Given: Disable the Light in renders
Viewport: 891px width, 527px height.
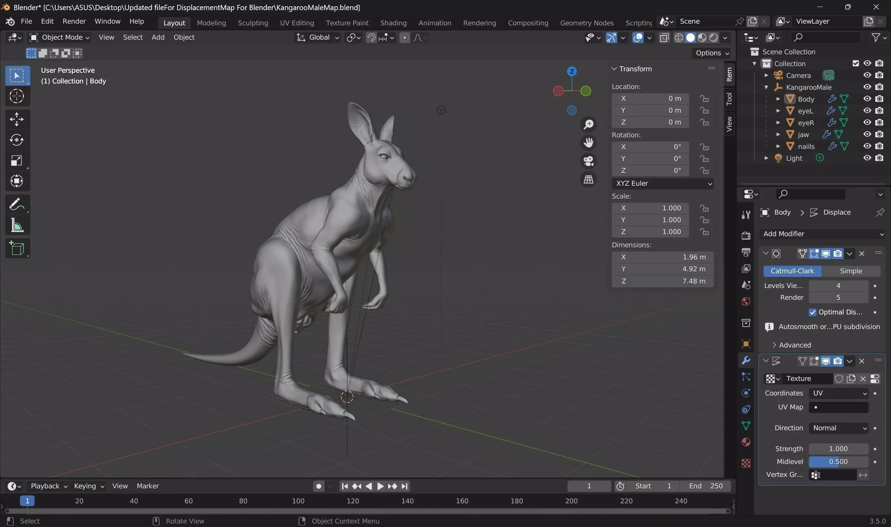Looking at the screenshot, I should coord(879,158).
